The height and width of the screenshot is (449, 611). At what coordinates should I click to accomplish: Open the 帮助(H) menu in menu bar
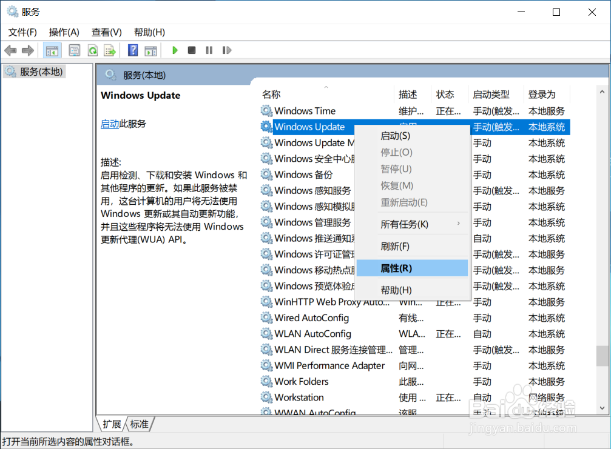tap(149, 32)
